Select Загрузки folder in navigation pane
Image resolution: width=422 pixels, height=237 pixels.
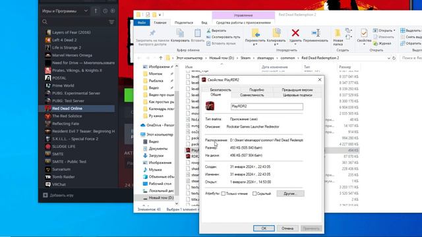[156, 155]
